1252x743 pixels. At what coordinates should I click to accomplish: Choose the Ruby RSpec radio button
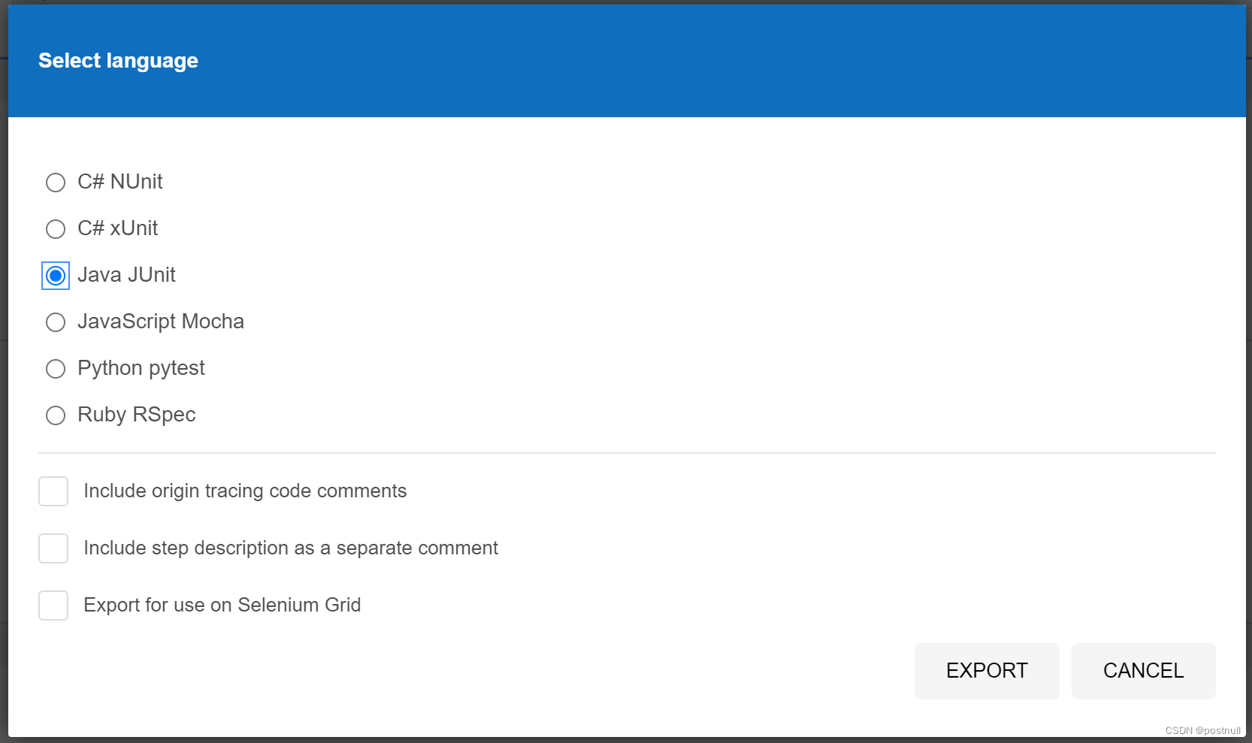(x=56, y=415)
